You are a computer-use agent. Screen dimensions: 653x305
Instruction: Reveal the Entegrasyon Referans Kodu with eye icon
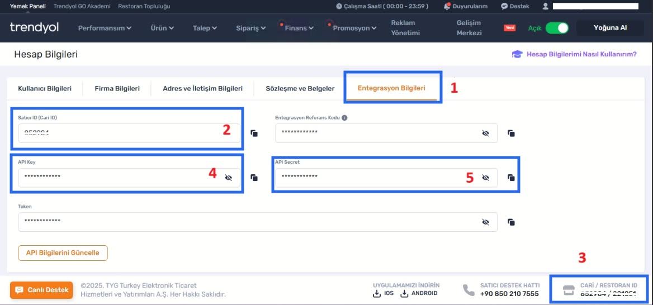(485, 133)
